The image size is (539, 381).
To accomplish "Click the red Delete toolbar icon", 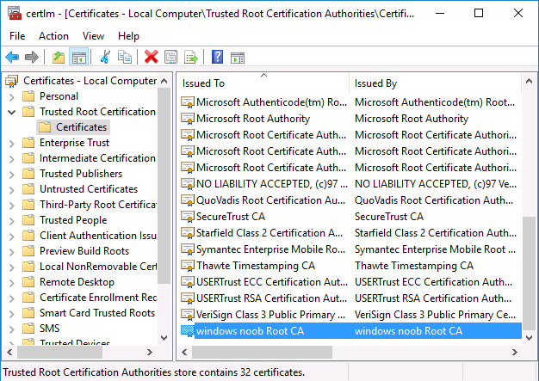I will pos(152,57).
